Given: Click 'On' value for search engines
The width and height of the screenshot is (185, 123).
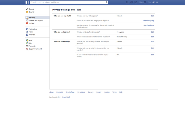Looking at the screenshot, I should click(x=118, y=55).
